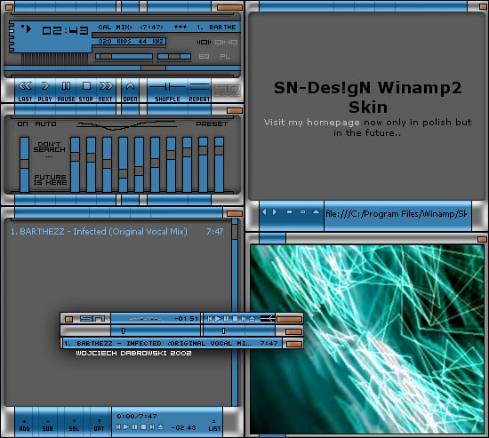Click the 02:43 time display
489x438 pixels.
[x=65, y=30]
